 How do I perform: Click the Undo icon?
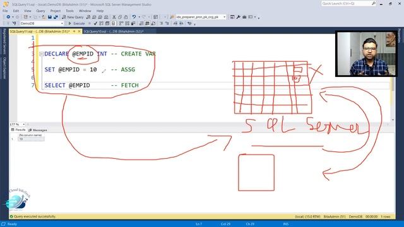[134, 17]
